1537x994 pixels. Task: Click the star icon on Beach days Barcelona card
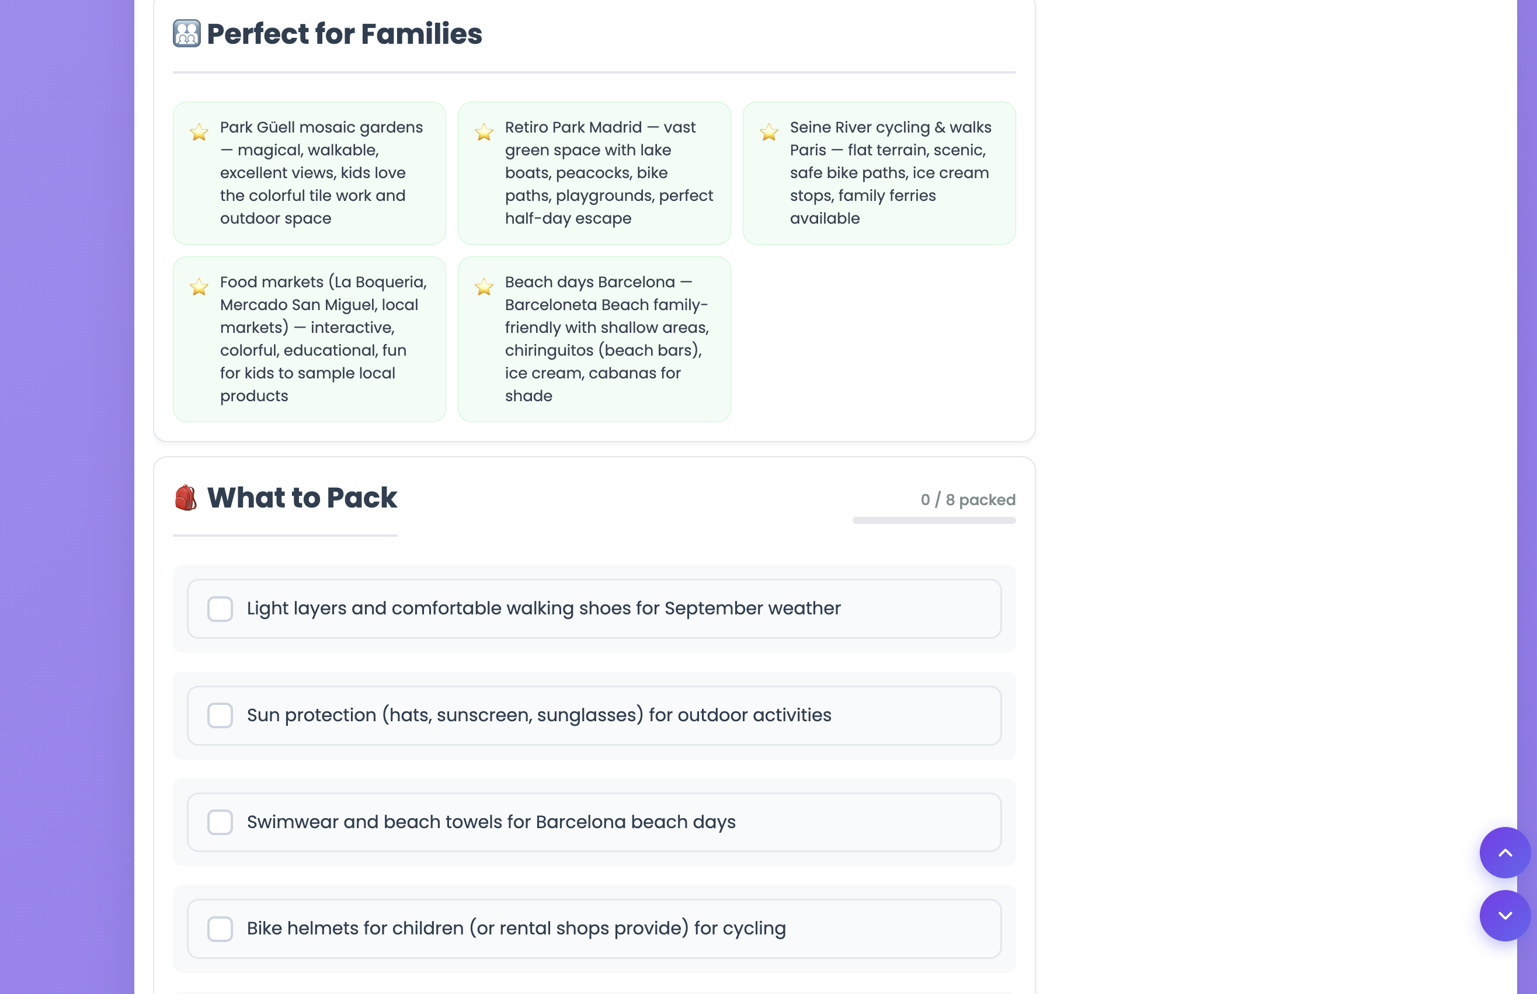pos(484,287)
